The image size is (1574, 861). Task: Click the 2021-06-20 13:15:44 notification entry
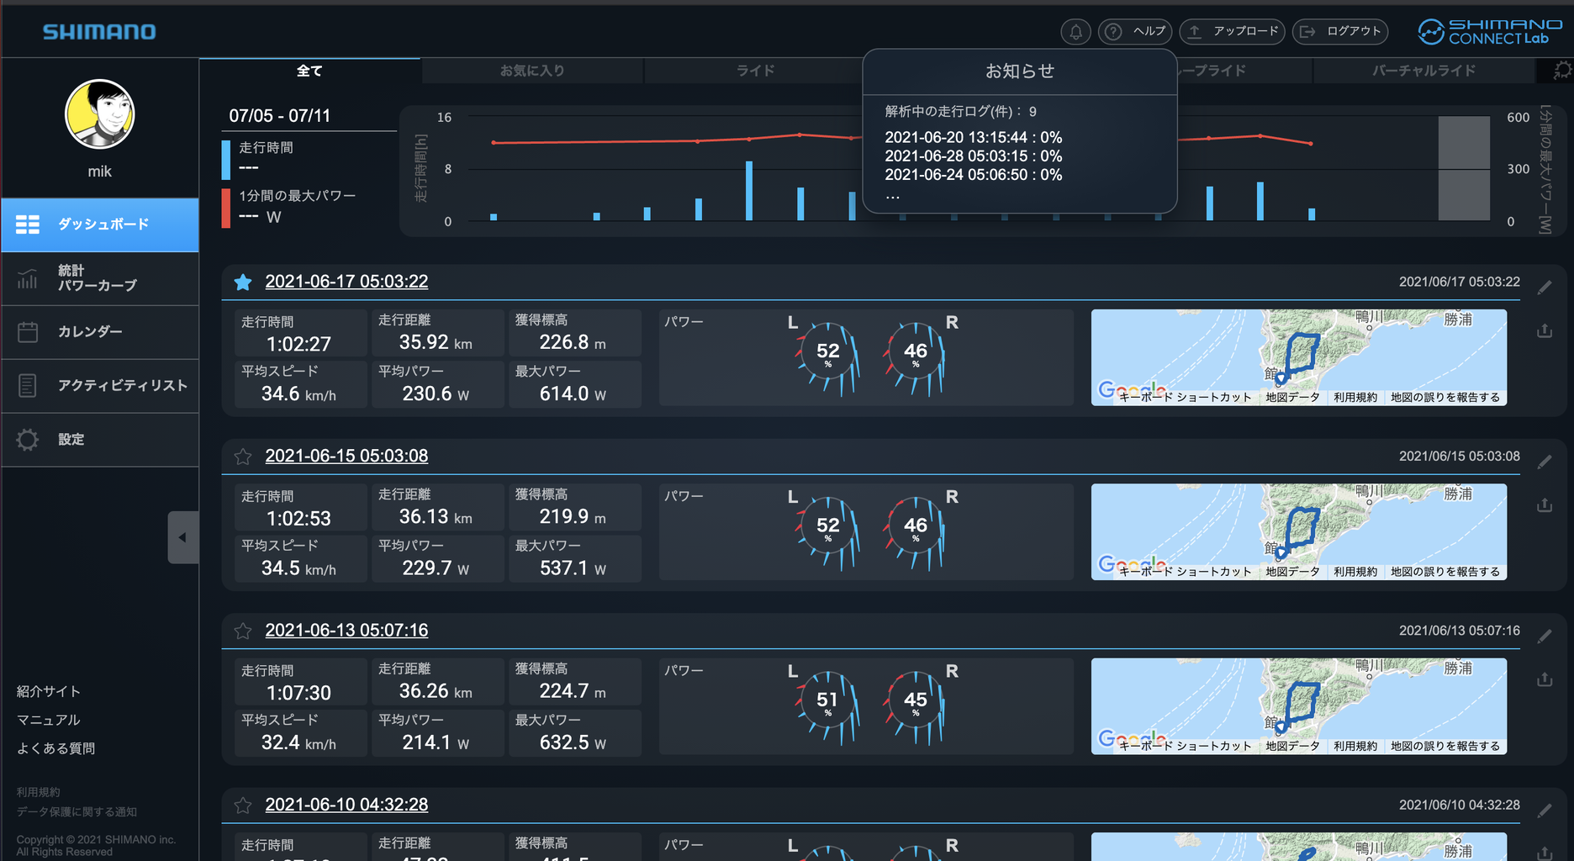(x=973, y=138)
